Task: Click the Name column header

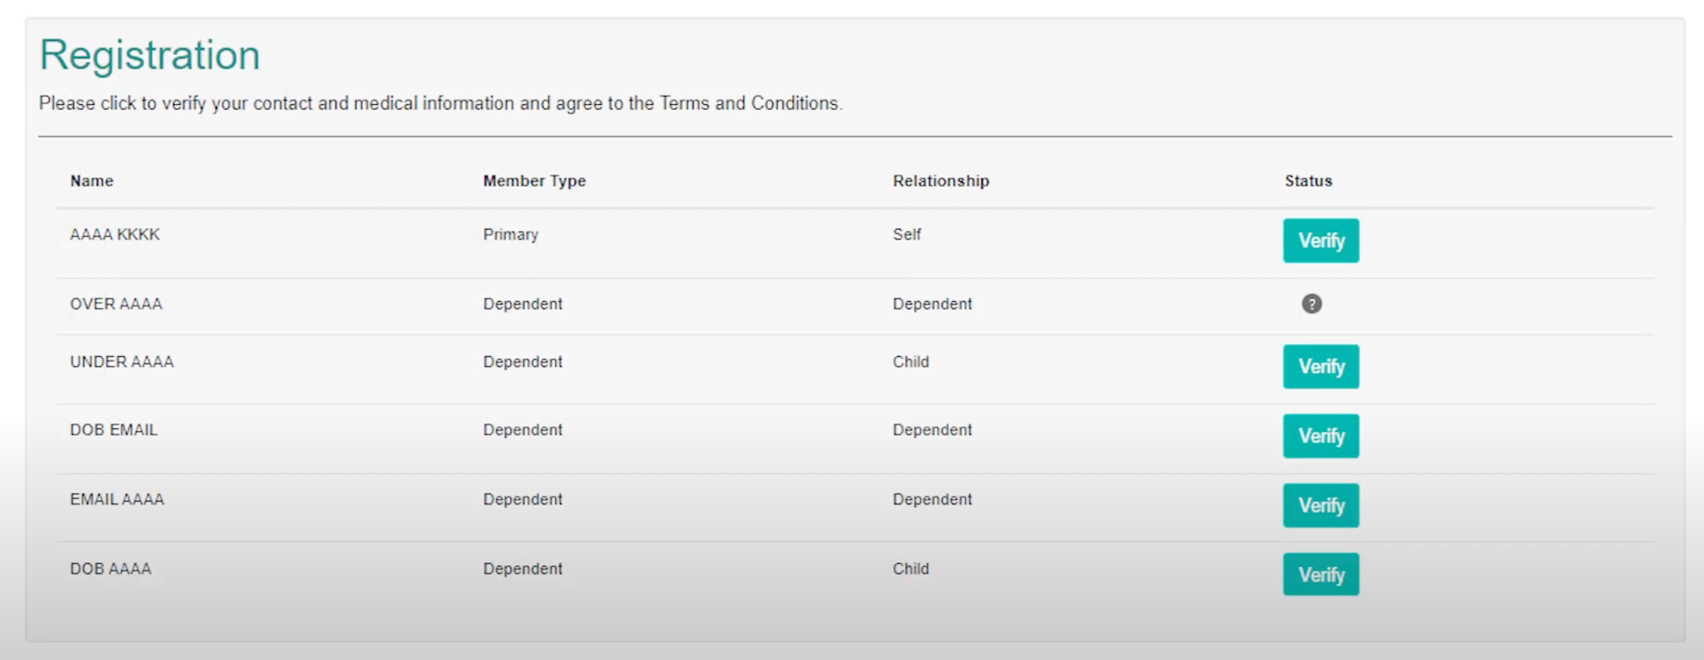Action: [x=91, y=181]
